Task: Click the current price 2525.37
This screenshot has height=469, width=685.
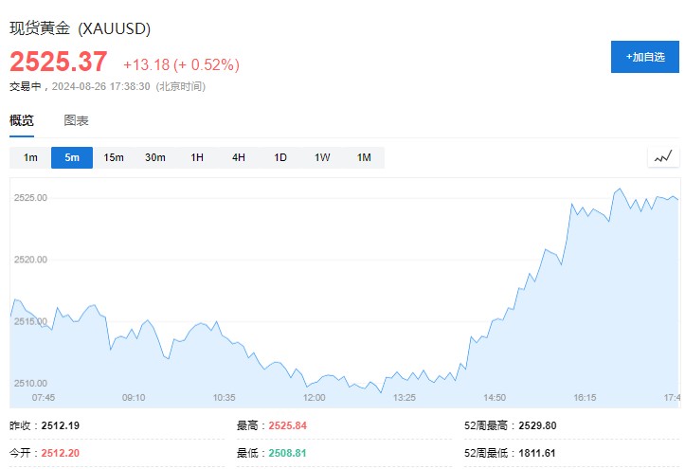Action: 59,63
